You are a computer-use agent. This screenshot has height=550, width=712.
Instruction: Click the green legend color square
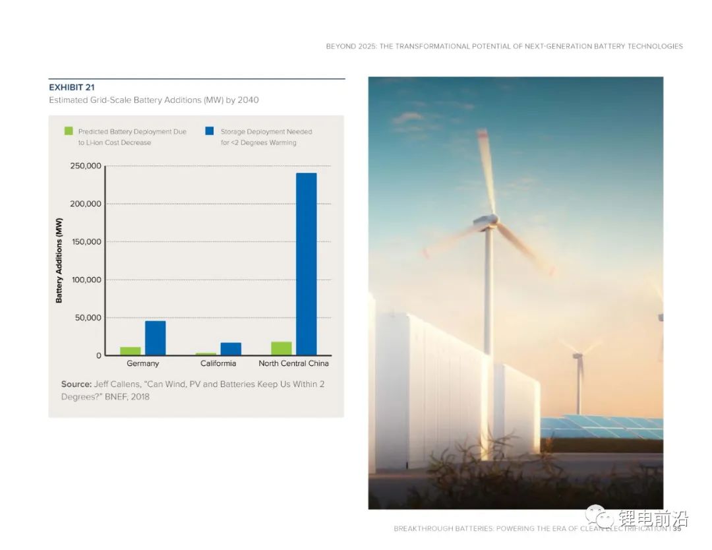click(68, 131)
